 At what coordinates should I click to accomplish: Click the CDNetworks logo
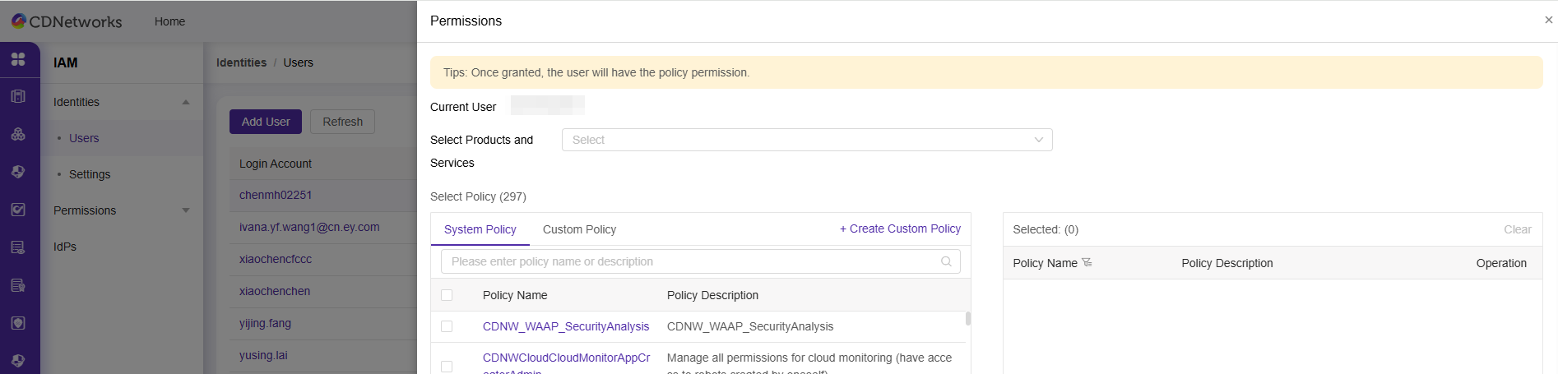click(x=66, y=21)
